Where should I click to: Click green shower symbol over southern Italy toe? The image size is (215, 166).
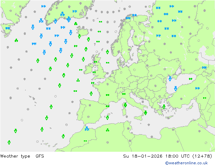[145, 113]
